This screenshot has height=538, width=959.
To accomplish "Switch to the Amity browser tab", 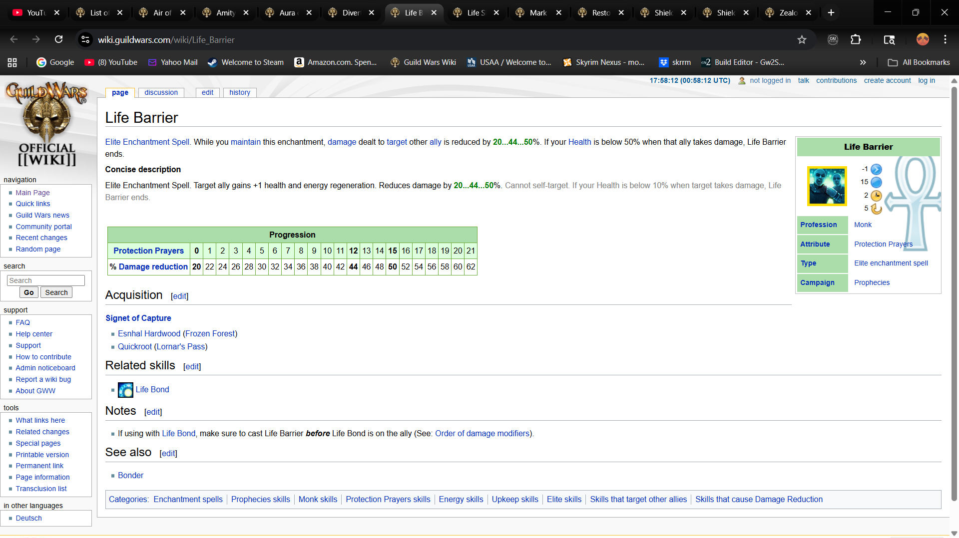I will [x=226, y=13].
